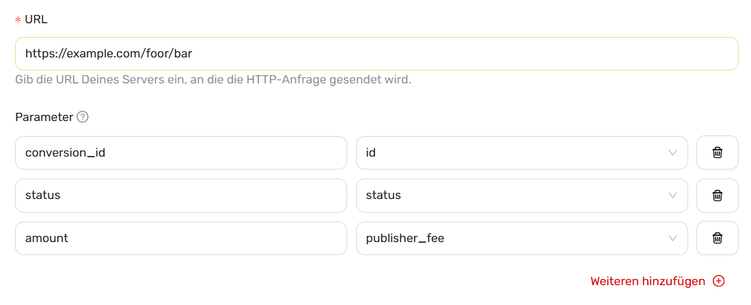The height and width of the screenshot is (305, 751).
Task: Click the URL field label
Action: [36, 20]
